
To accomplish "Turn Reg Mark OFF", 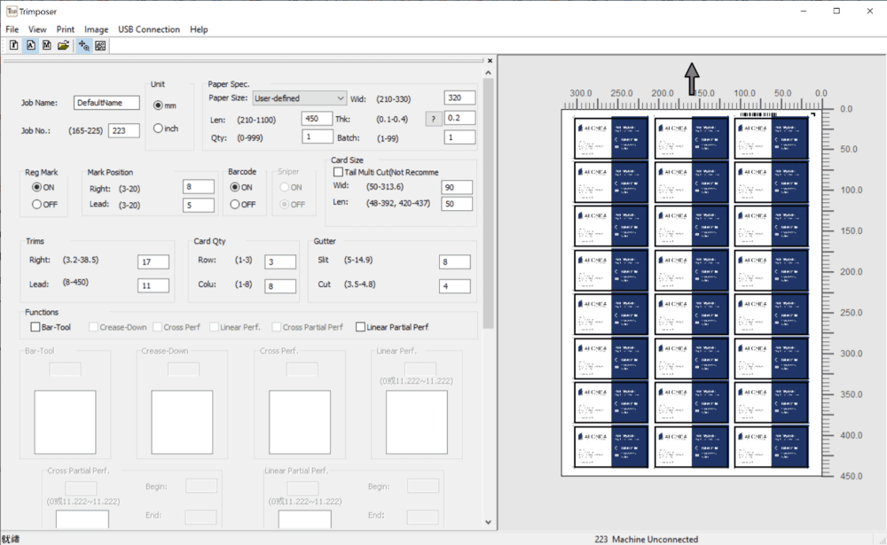I will click(x=37, y=205).
